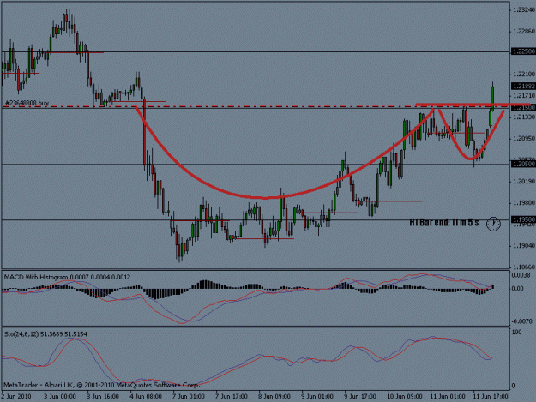The width and height of the screenshot is (536, 402).
Task: Click the current price tag 1.21882
Action: [x=523, y=86]
